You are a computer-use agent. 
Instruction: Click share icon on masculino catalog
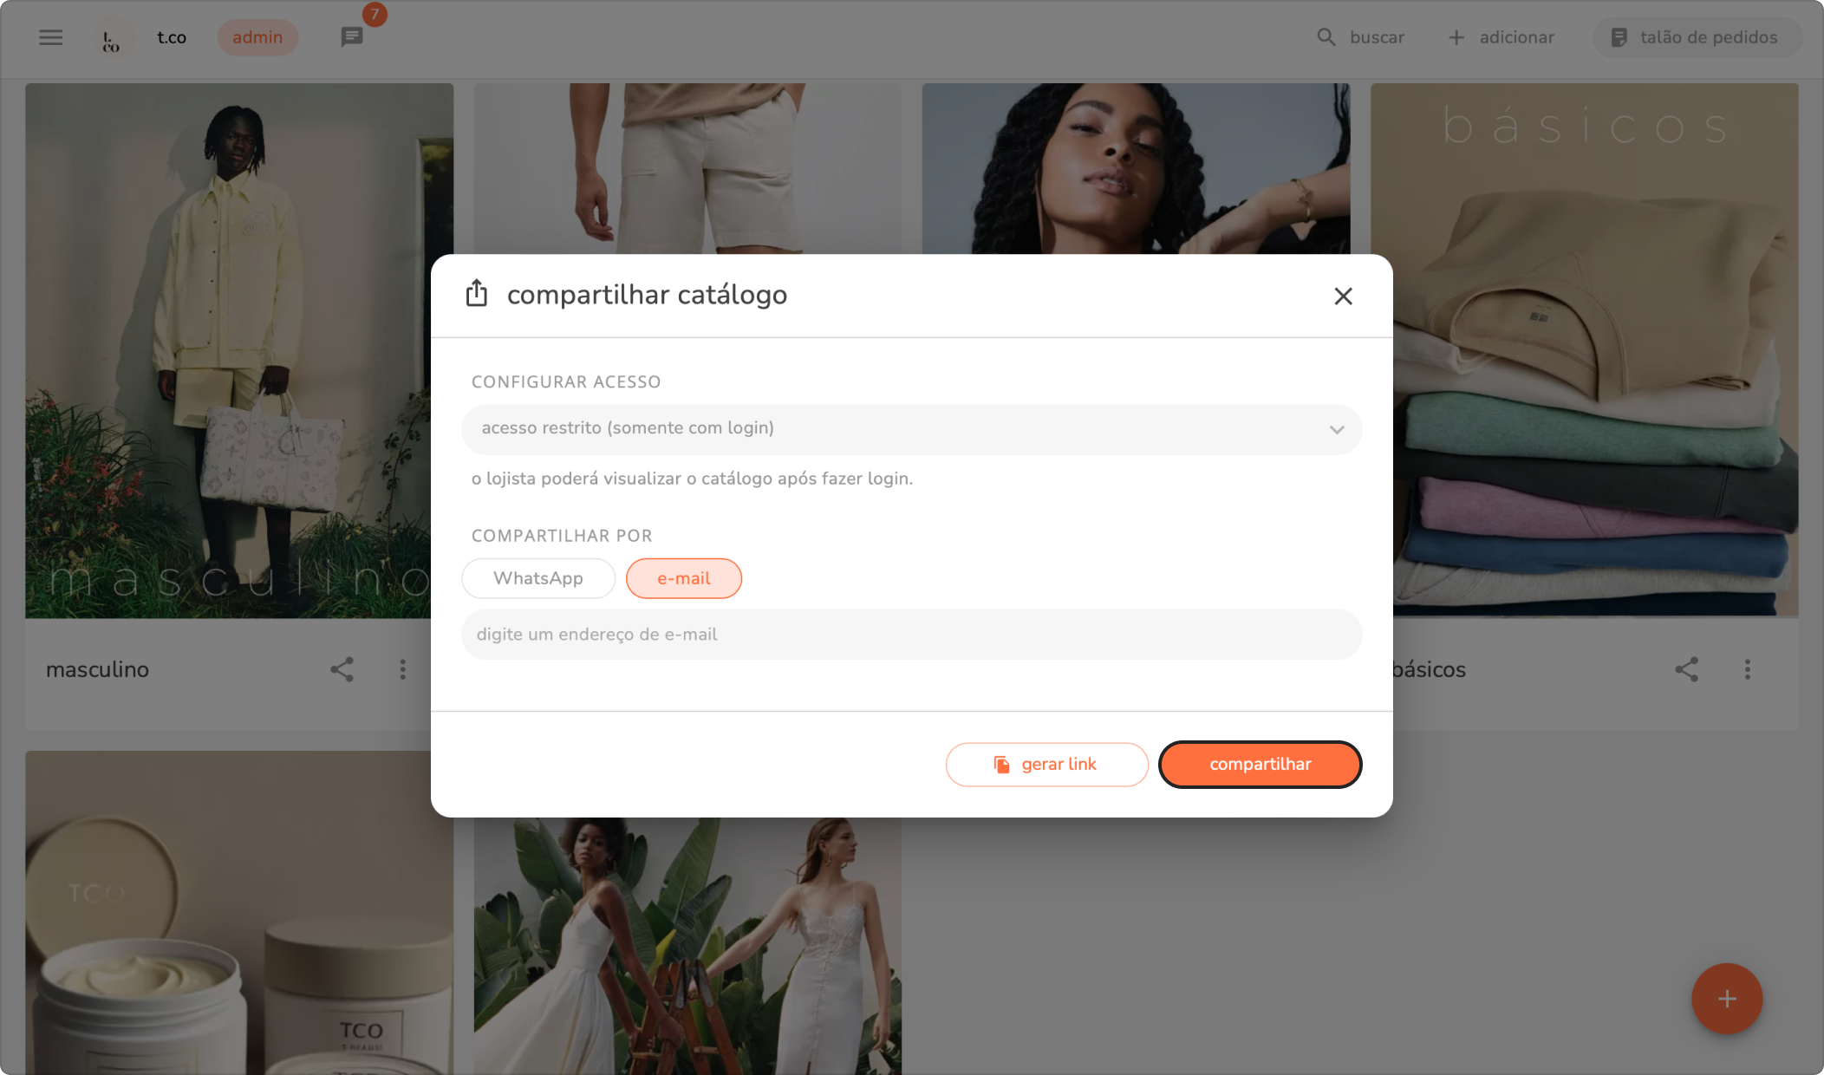(x=342, y=669)
